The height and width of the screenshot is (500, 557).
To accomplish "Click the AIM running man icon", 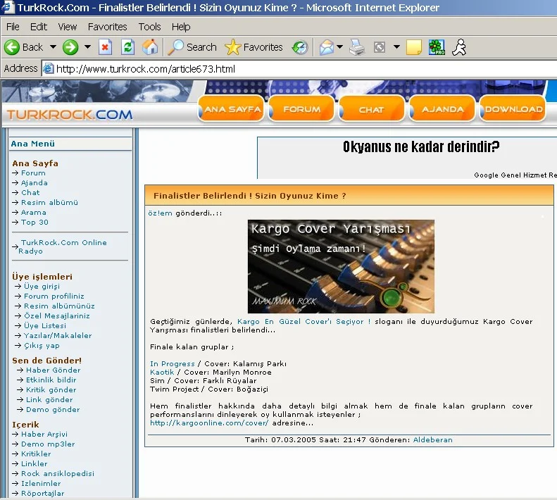I will point(459,47).
